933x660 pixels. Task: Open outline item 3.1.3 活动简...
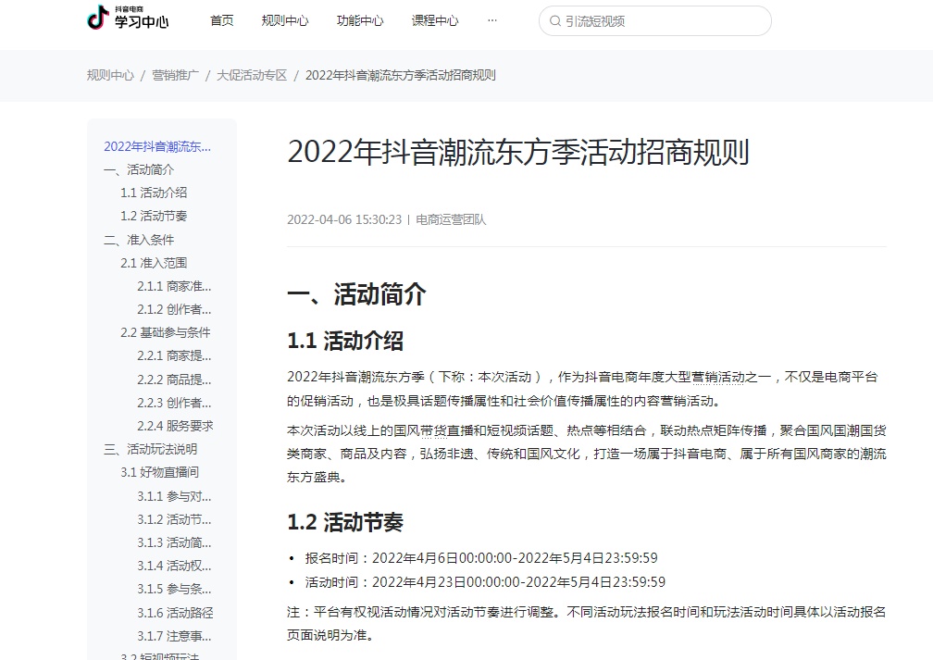(x=174, y=542)
